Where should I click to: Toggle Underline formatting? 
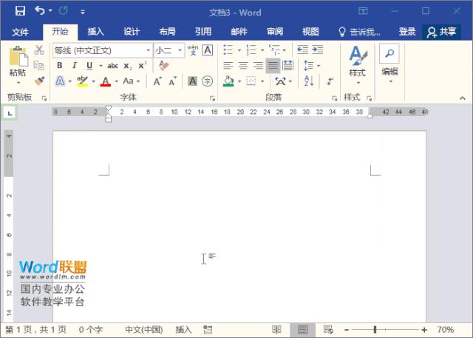[89, 66]
